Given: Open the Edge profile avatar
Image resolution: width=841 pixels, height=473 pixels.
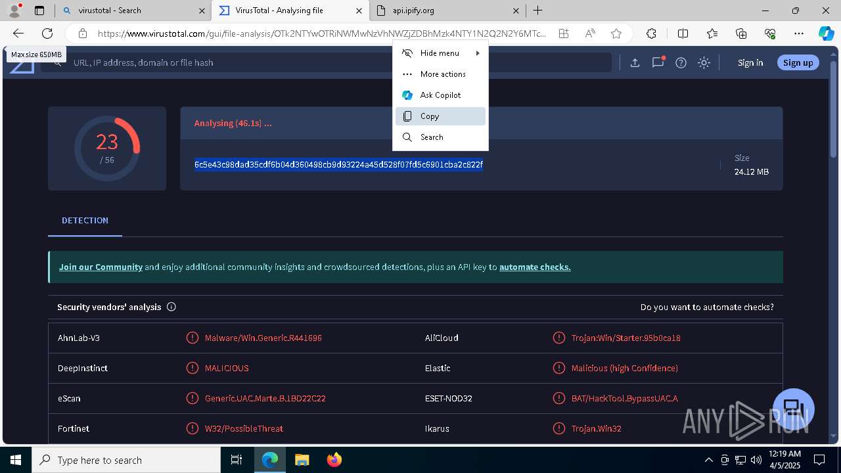Looking at the screenshot, I should click(x=14, y=11).
